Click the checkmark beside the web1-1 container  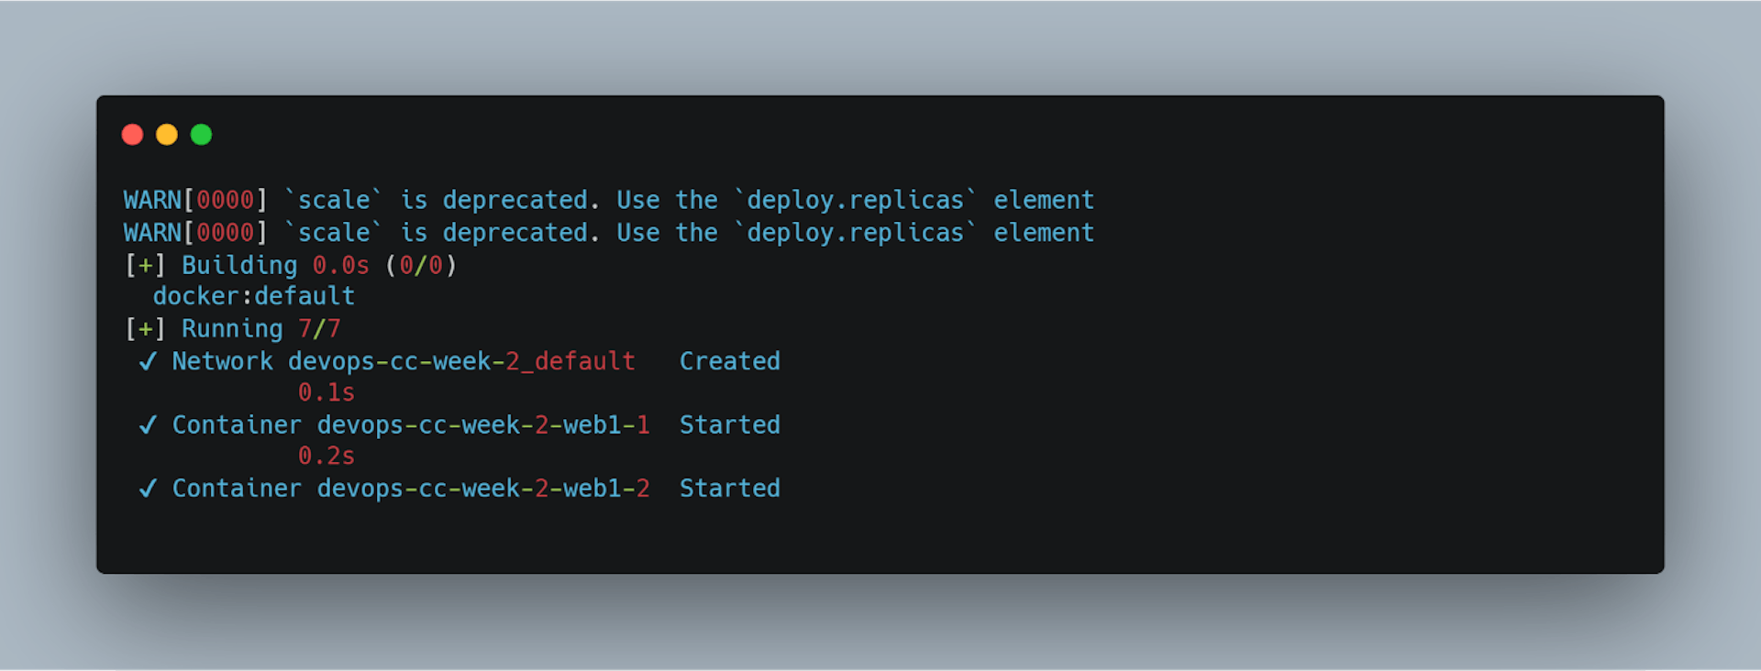pos(147,425)
